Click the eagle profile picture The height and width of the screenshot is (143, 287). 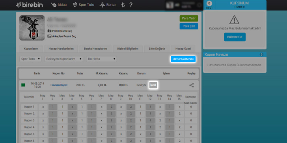click(x=32, y=28)
